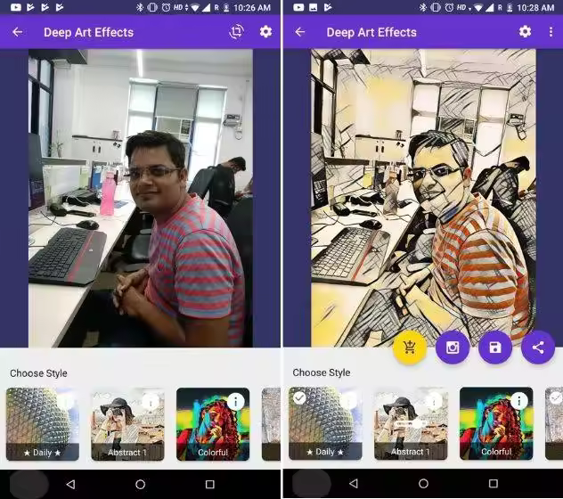Screen dimensions: 563x499
Task: Show info for Colorful style on left
Action: 236,402
